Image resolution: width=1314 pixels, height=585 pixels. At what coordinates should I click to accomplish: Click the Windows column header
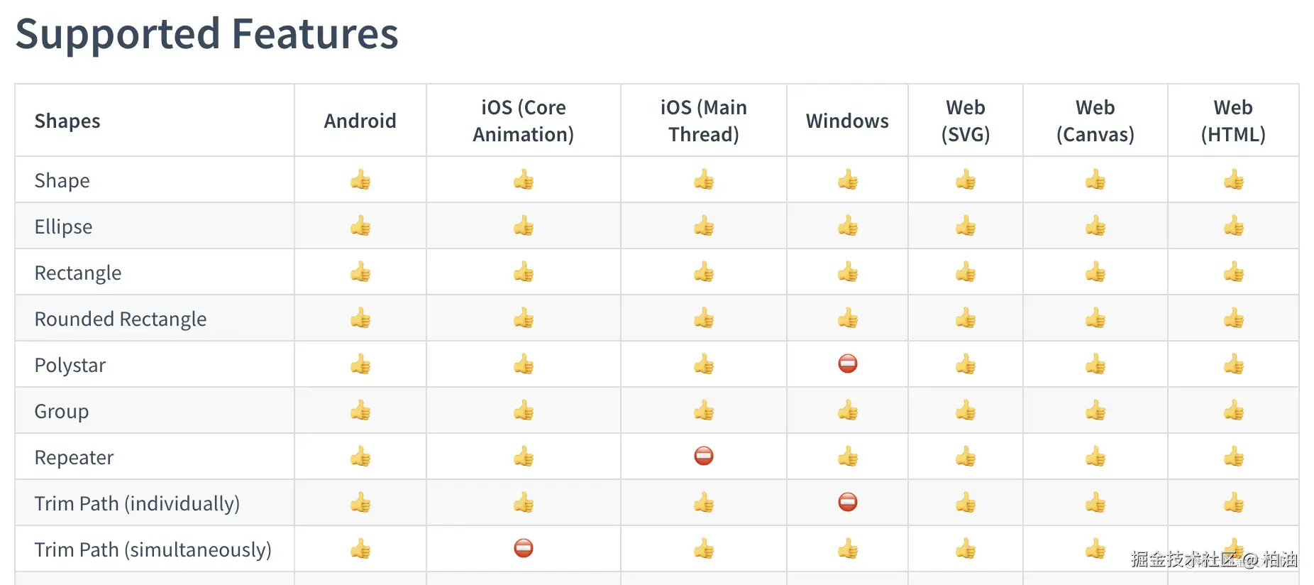[847, 121]
